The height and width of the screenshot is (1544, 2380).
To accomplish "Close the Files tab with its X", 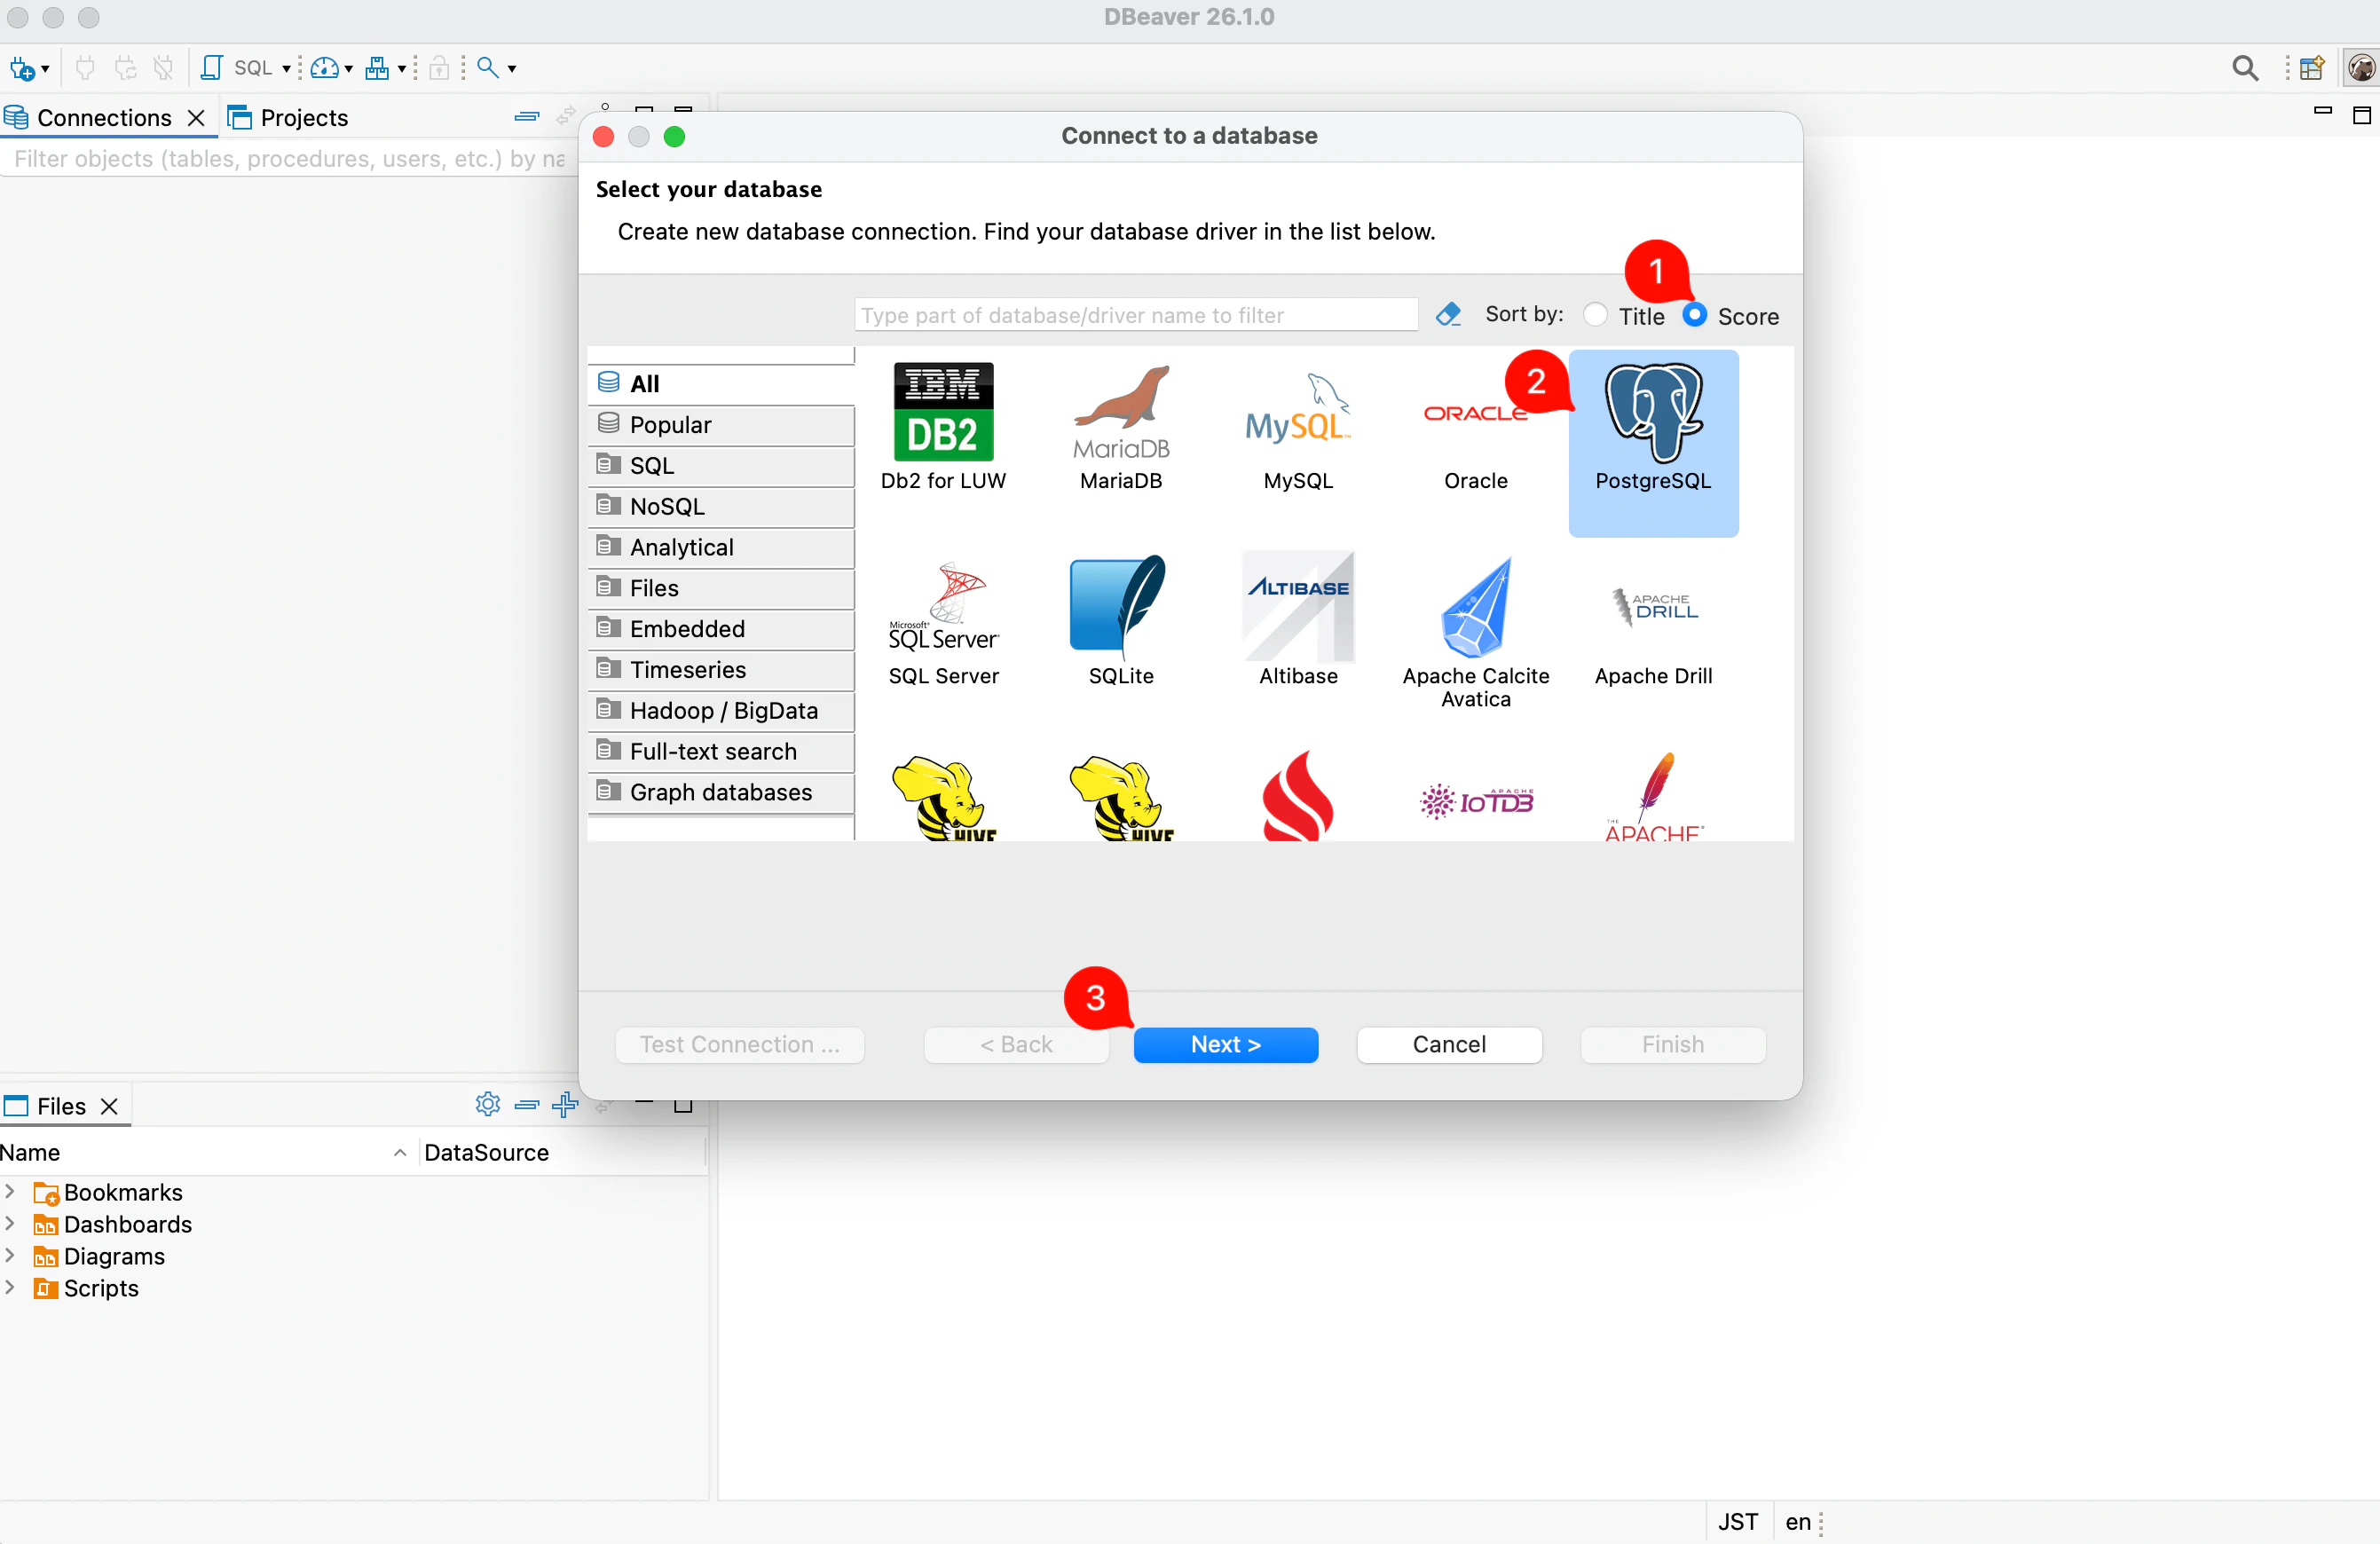I will 109,1106.
